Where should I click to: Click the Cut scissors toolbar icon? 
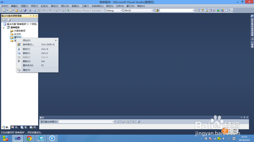[30, 10]
